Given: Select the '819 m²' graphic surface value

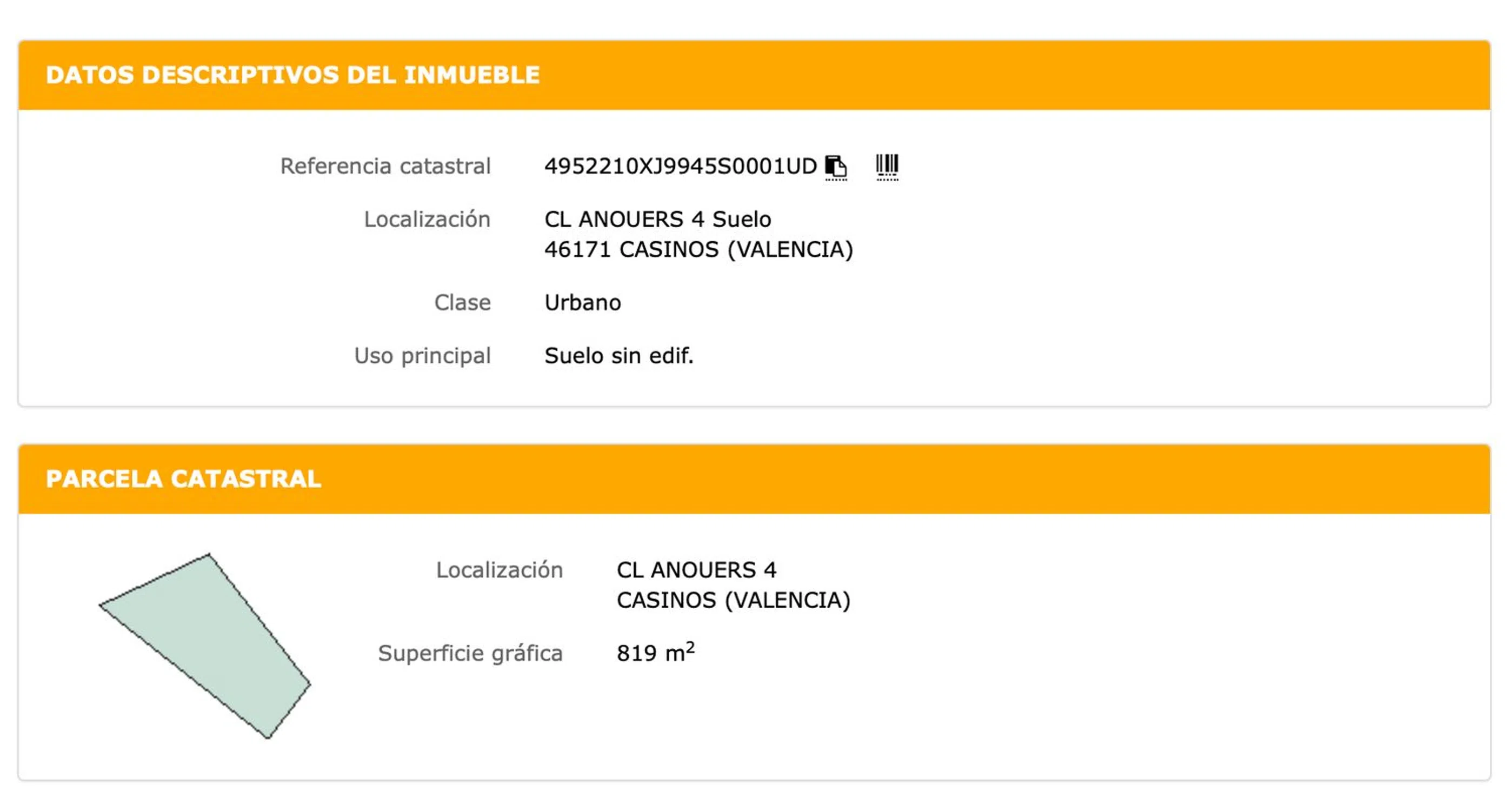Looking at the screenshot, I should (x=655, y=653).
